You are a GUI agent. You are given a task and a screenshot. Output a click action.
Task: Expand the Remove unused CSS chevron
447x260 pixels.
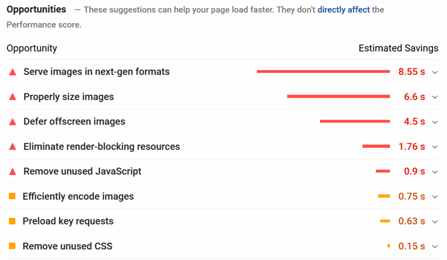(435, 247)
